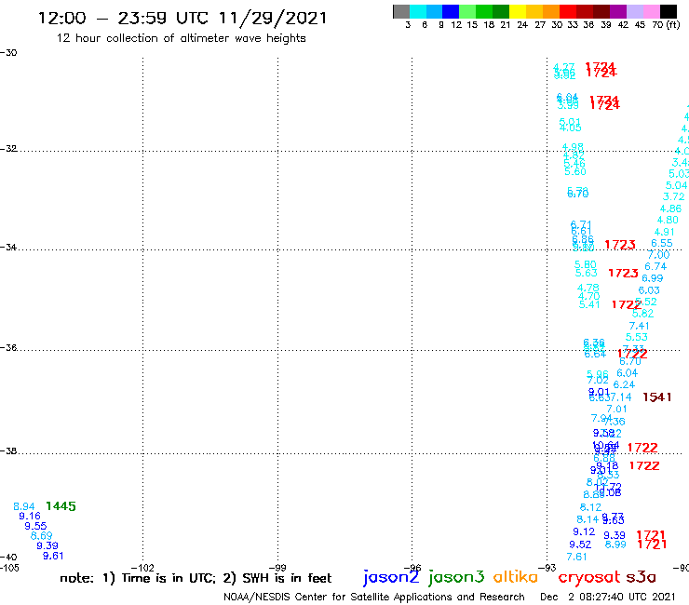Click the 6.99 wave height value
Viewport: 689px width, 605px height.
pyautogui.click(x=653, y=278)
